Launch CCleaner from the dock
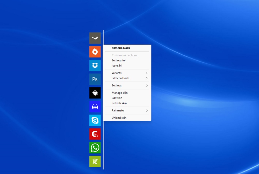 [95, 134]
